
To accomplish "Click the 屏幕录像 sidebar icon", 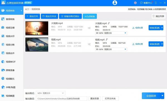I will [3, 70].
